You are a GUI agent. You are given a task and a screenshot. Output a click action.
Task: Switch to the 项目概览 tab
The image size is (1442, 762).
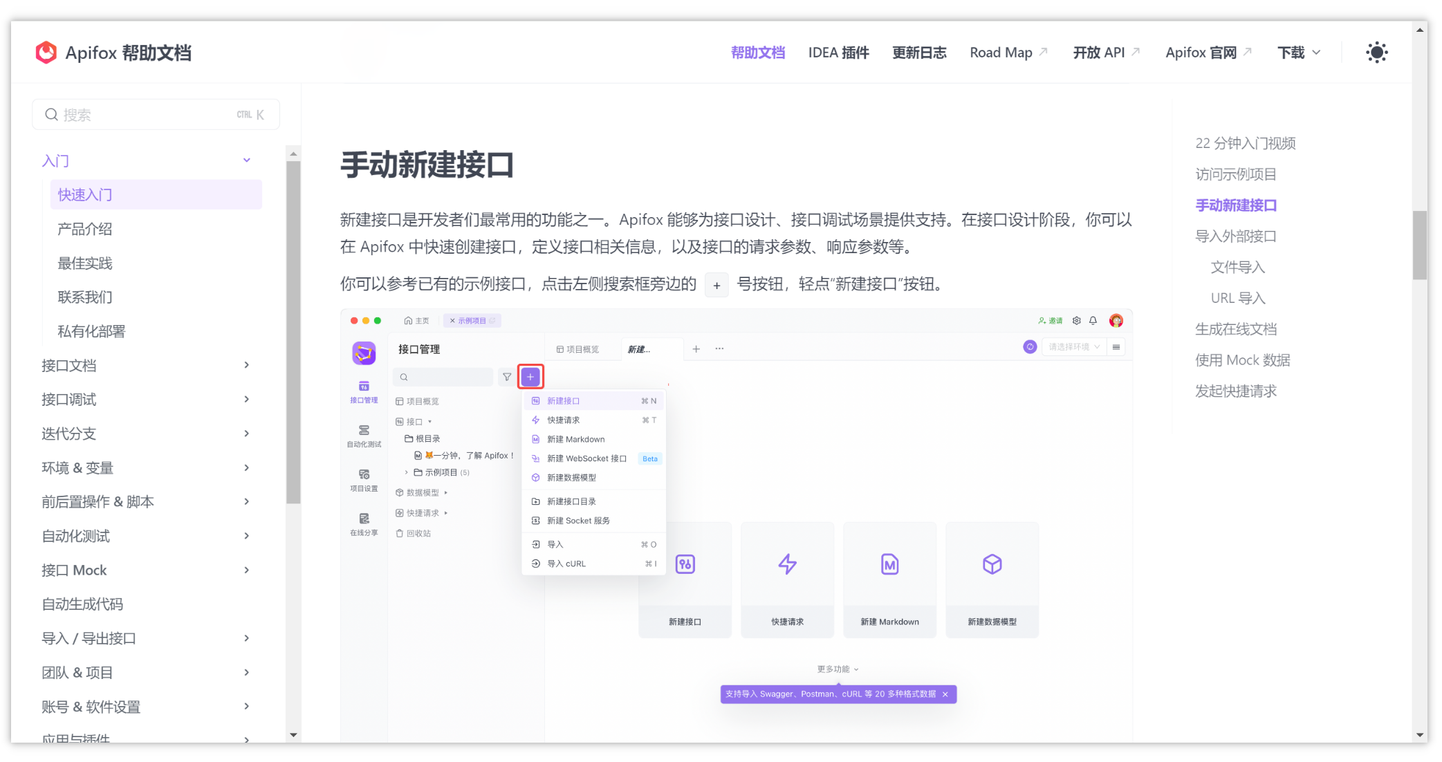[583, 349]
